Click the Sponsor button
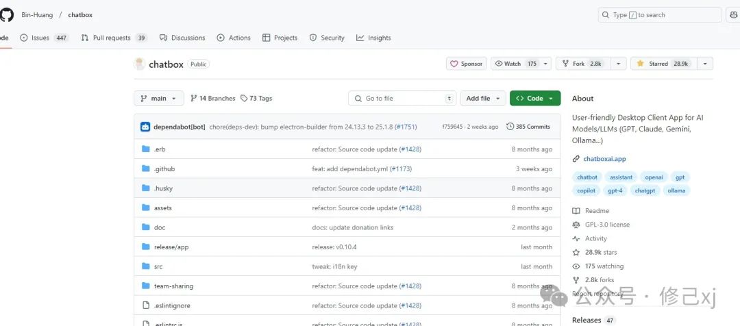Screen dimensions: 740x326 467,64
